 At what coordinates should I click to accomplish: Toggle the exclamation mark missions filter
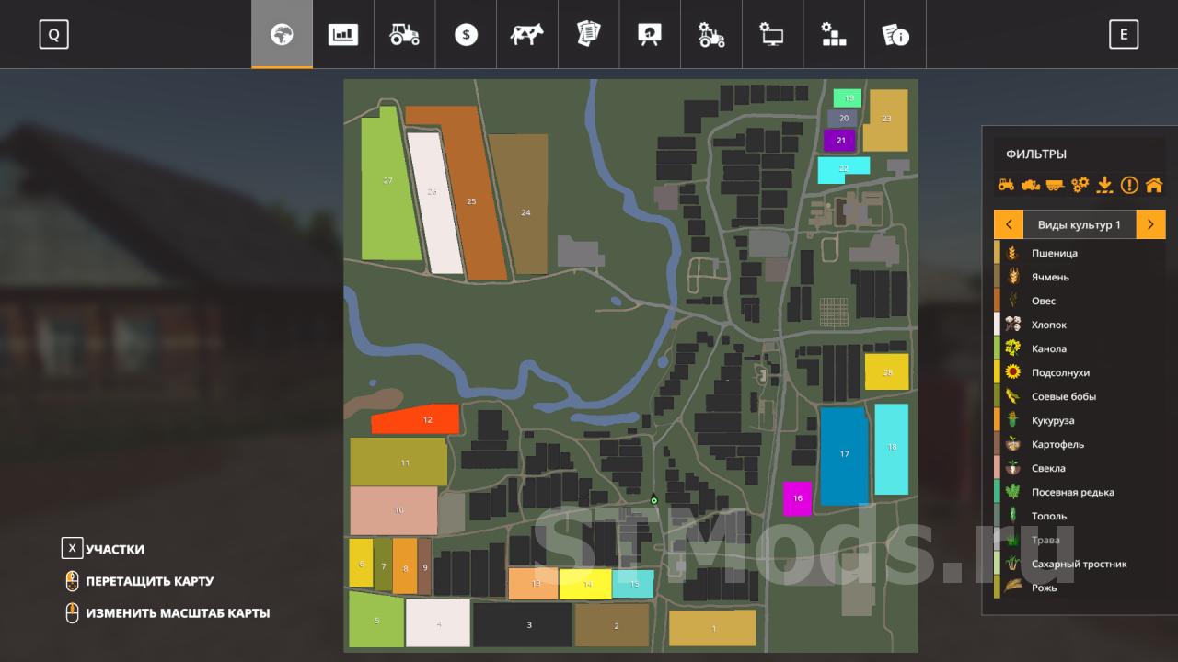[x=1129, y=185]
